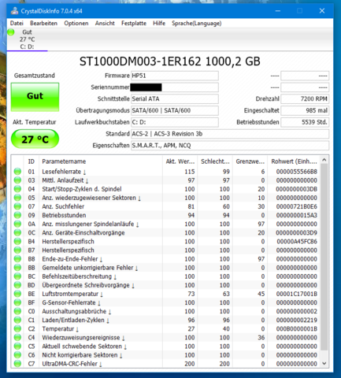Click the Laufwerkbuchstaben field C: D:
The height and width of the screenshot is (378, 341).
pos(175,122)
